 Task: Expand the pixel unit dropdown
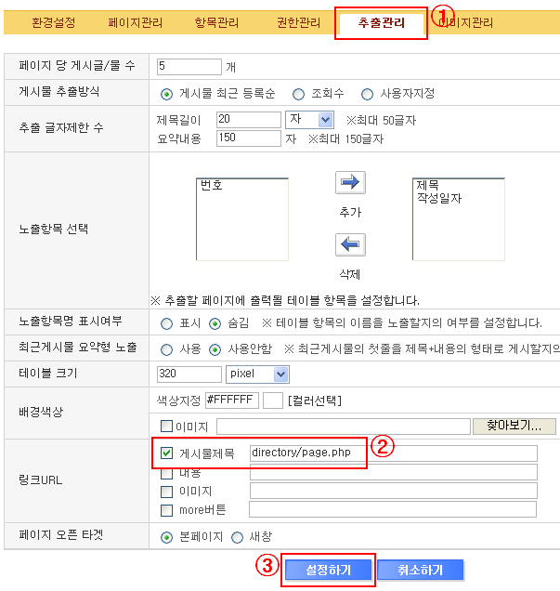[x=279, y=374]
